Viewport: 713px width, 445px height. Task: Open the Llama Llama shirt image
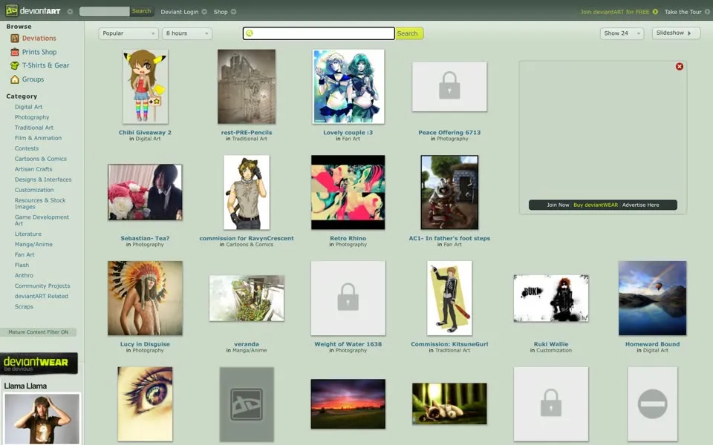coord(42,418)
